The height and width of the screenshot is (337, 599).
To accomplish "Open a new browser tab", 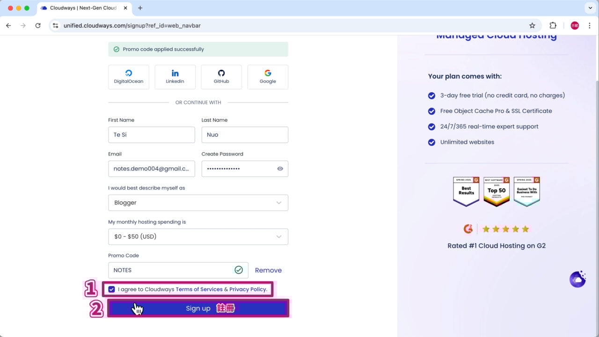I will click(x=140, y=8).
